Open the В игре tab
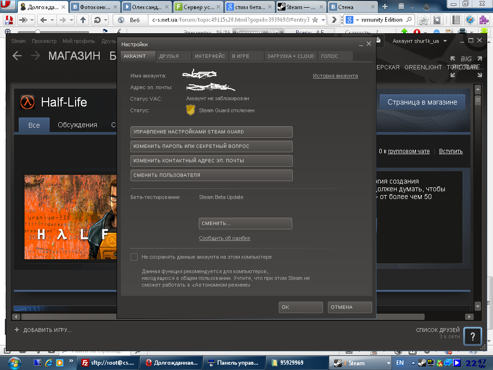Screen dimensions: 493x370 246,56
